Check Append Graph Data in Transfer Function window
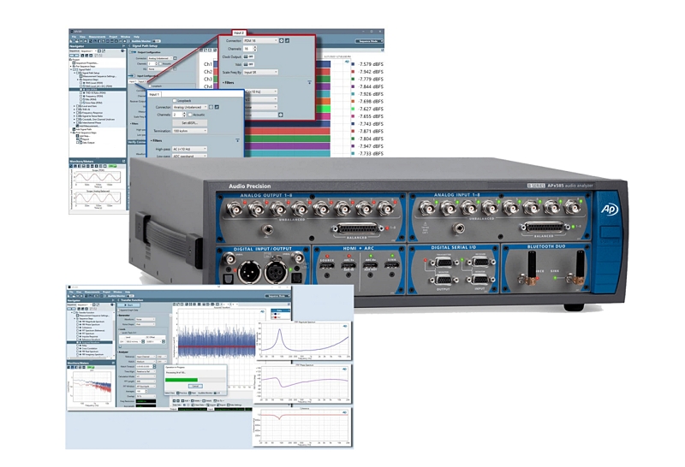685x467 pixels. (x=118, y=310)
